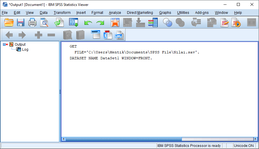Click the Processor is ready status text
The height and width of the screenshot is (149, 259).
pos(189,145)
